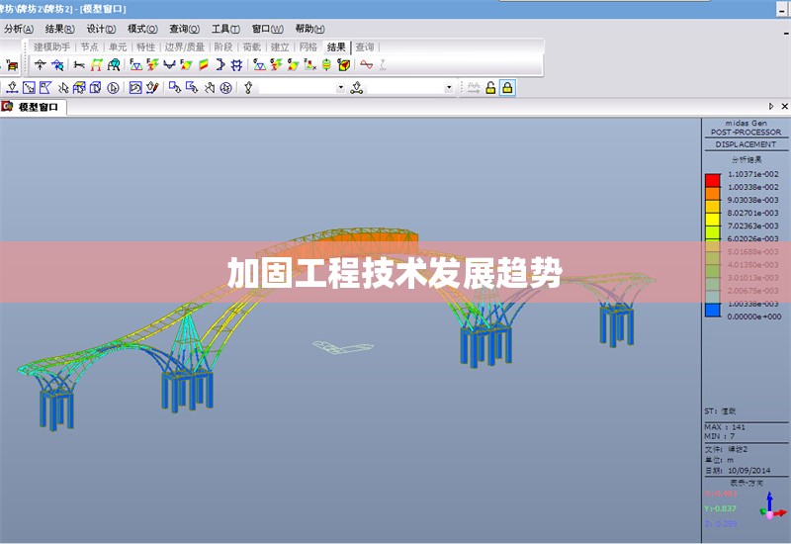
Task: Click the F plate forces yellow-red icon
Action: pyautogui.click(x=186, y=64)
